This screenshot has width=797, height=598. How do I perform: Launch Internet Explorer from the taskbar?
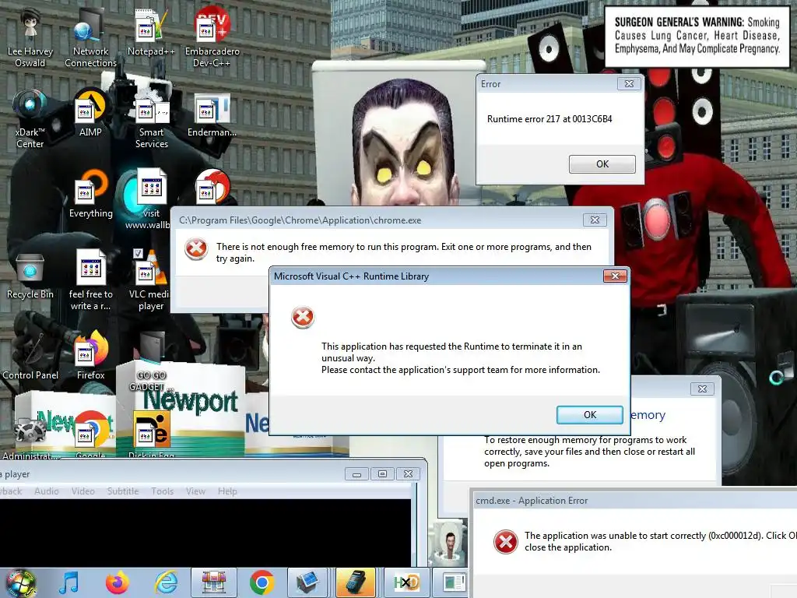coord(167,582)
